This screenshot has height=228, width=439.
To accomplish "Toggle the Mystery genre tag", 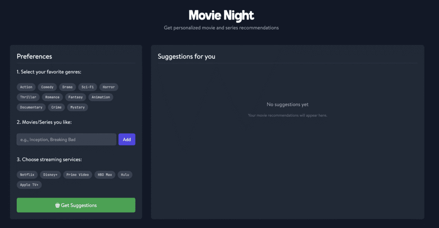I will click(78, 107).
